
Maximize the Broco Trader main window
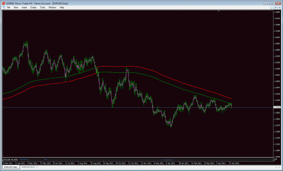pyautogui.click(x=272, y=4)
